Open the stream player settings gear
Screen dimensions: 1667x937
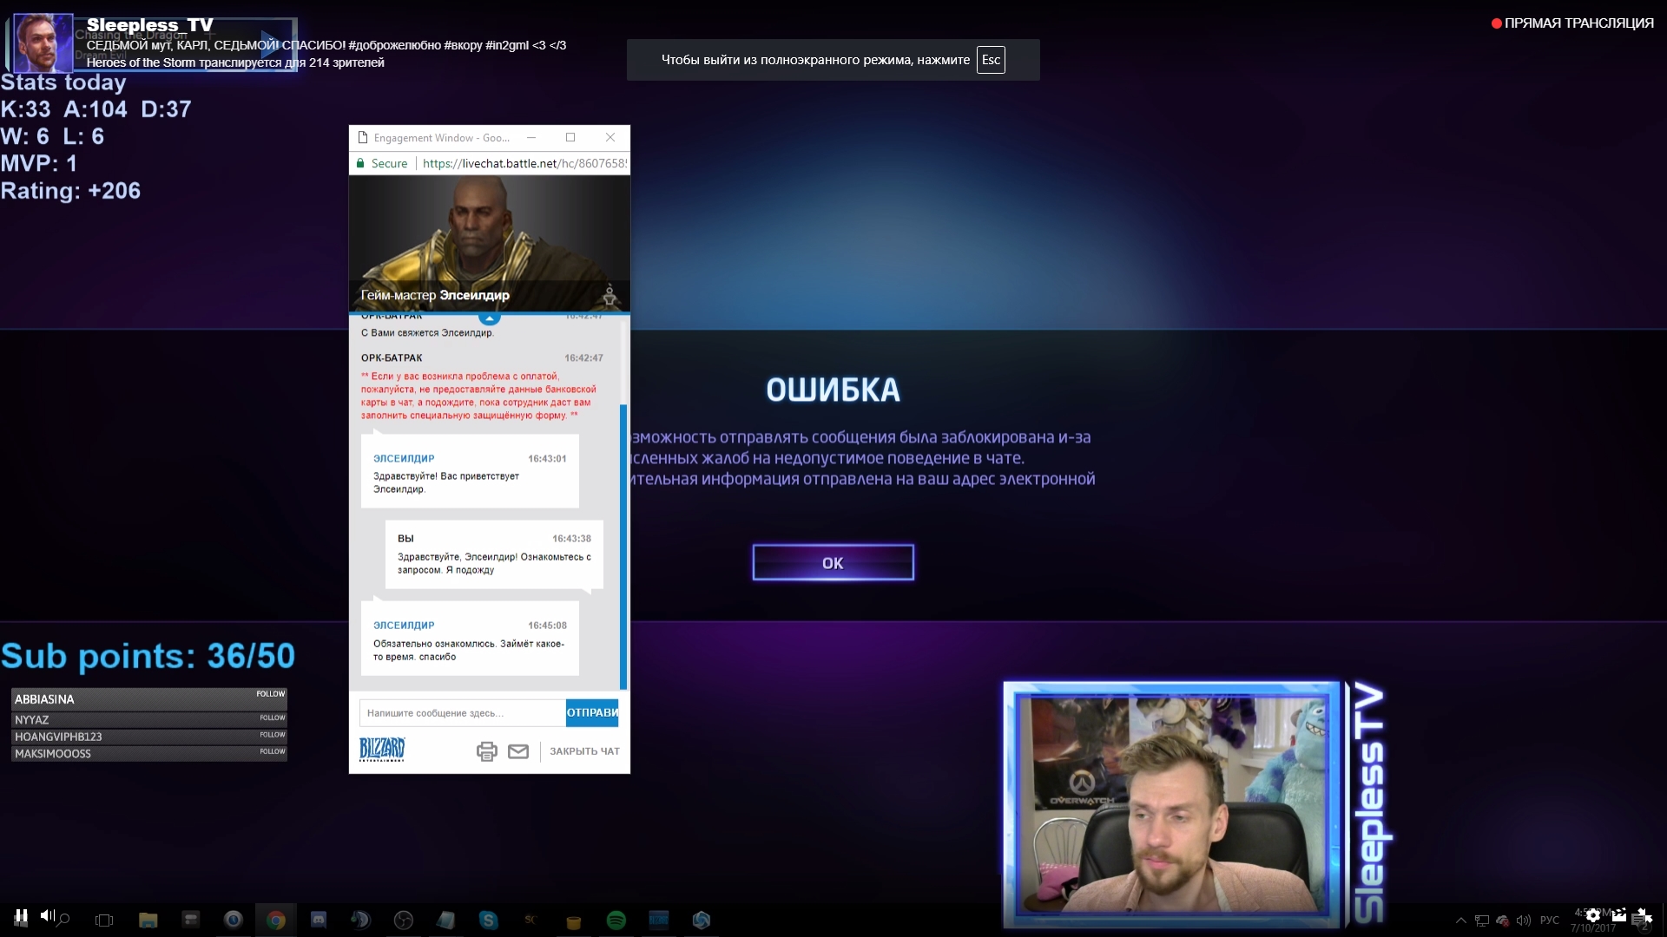(1592, 915)
